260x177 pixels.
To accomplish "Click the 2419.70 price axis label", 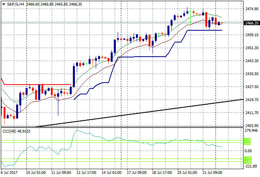I will [252, 100].
